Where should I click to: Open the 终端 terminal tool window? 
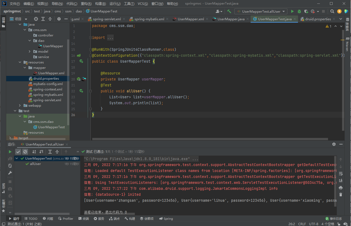[x=83, y=219]
